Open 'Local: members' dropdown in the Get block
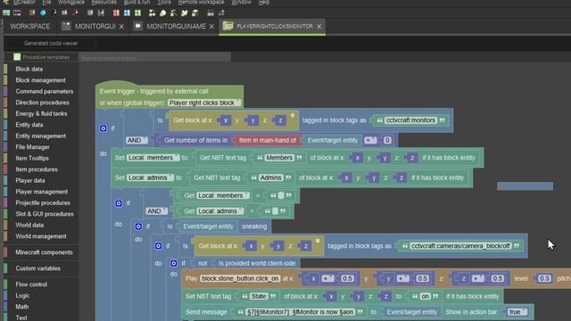 223,195
